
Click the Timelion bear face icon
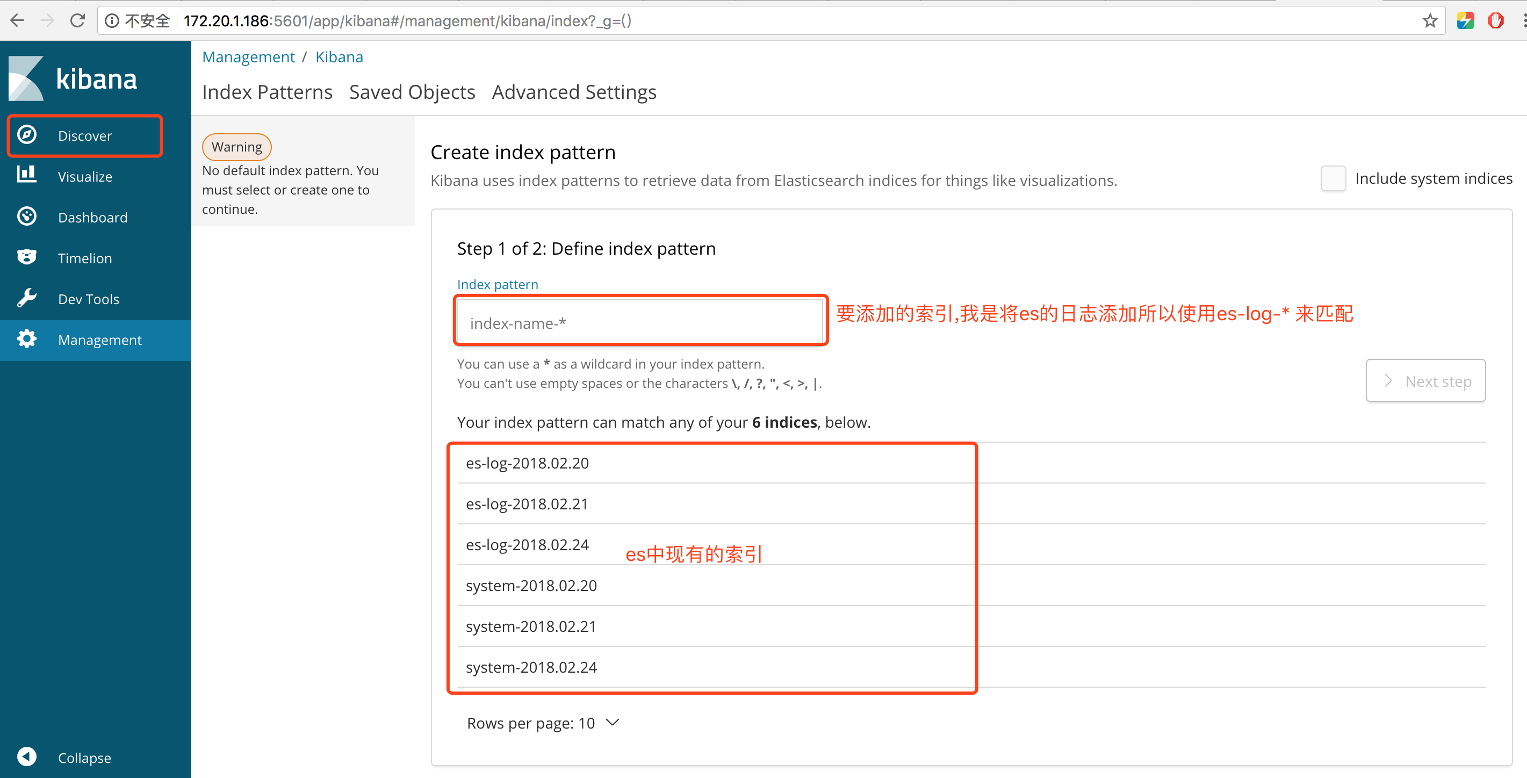[27, 257]
